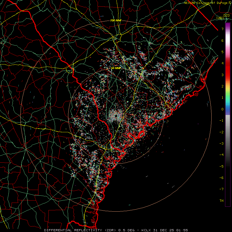Click the 6 value on the dB scale

click(x=222, y=40)
